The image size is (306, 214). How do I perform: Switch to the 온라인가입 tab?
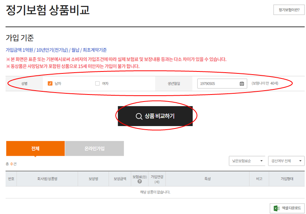tap(95, 148)
